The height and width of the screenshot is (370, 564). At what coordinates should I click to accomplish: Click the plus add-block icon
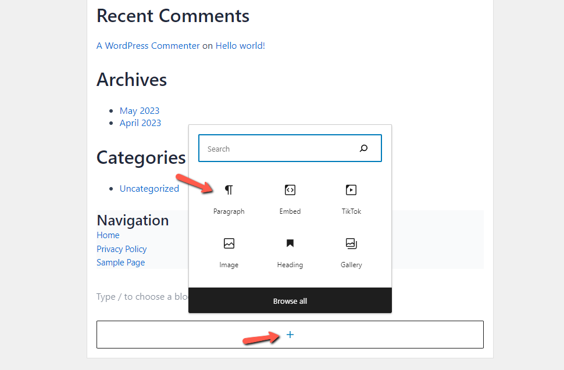coord(290,335)
